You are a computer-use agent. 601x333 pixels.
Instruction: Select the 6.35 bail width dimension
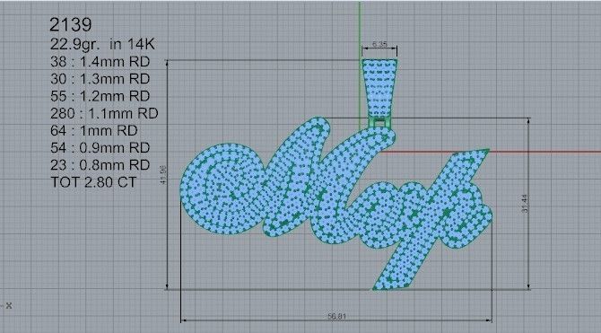[x=379, y=45]
